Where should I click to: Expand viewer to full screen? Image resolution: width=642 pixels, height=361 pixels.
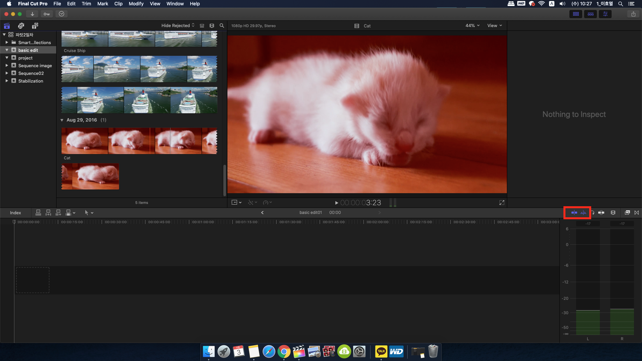[502, 203]
